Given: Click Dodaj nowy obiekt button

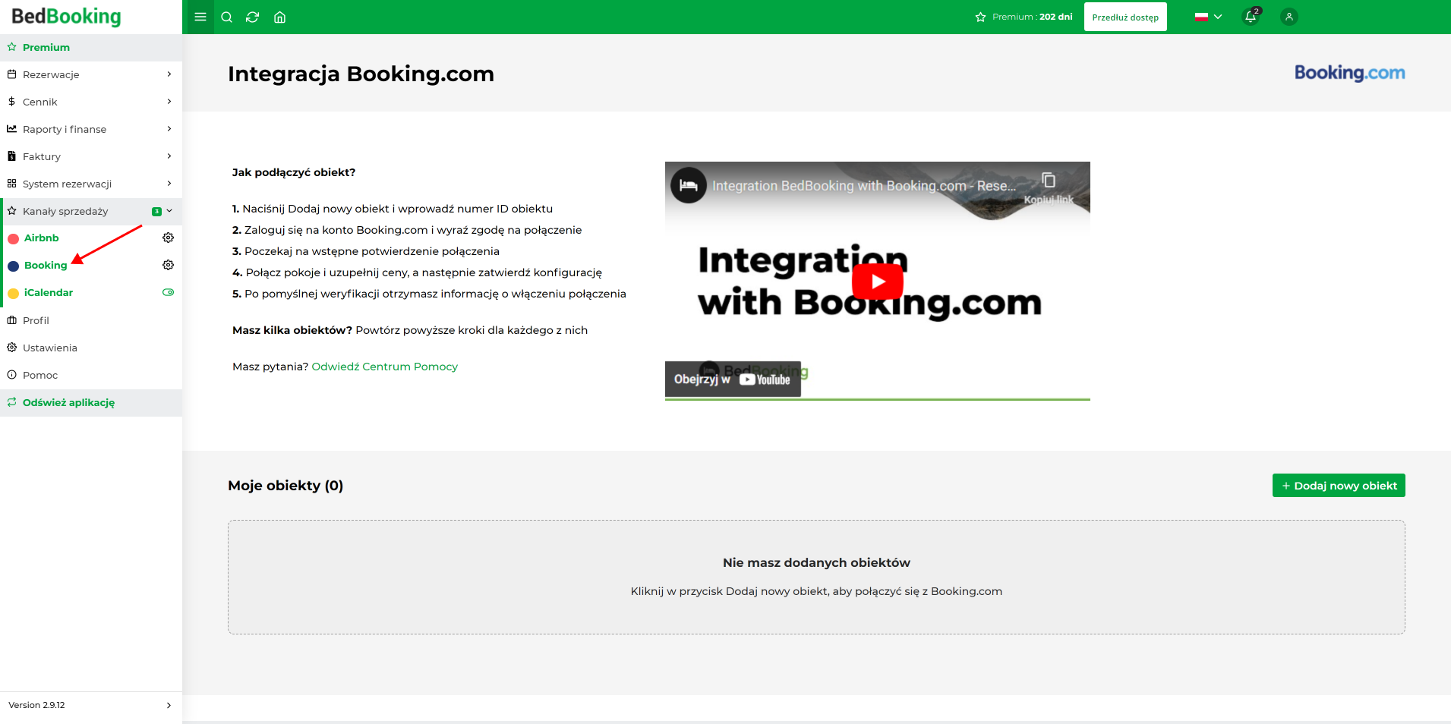Looking at the screenshot, I should point(1339,486).
